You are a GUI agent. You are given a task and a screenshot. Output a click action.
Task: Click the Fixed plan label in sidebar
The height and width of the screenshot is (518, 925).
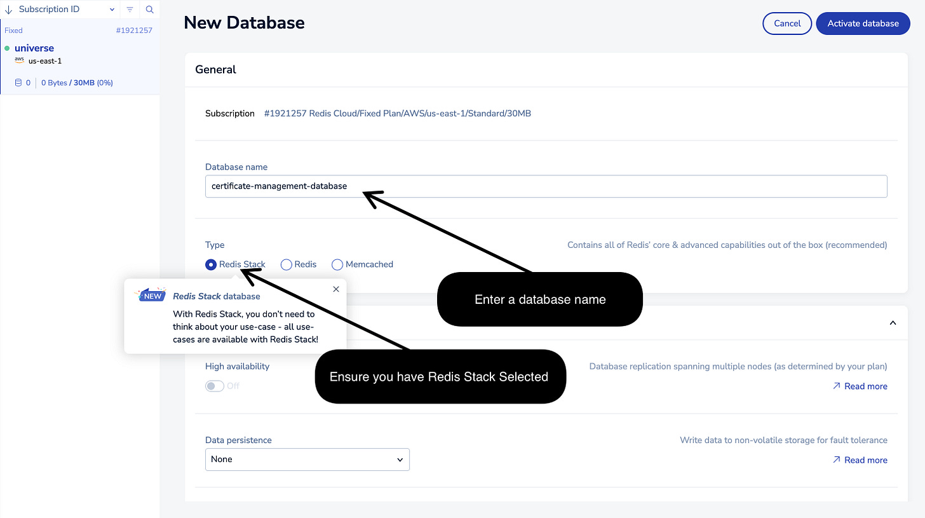13,31
